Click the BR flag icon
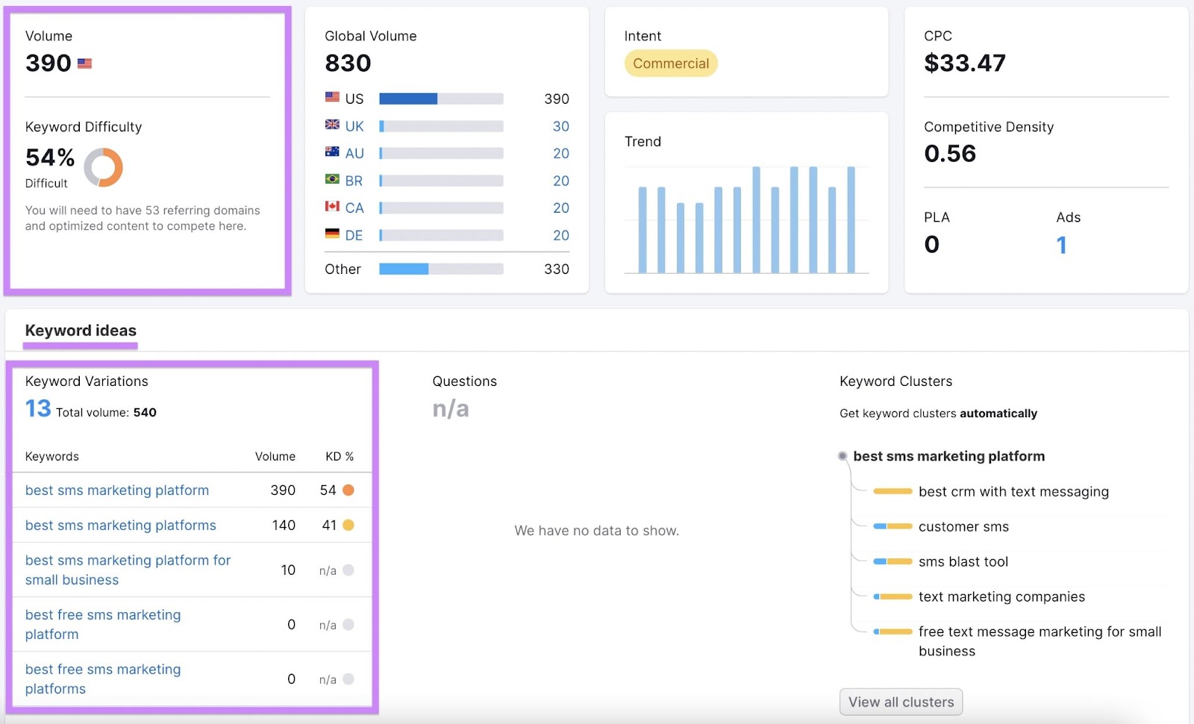This screenshot has height=724, width=1194. [x=331, y=181]
